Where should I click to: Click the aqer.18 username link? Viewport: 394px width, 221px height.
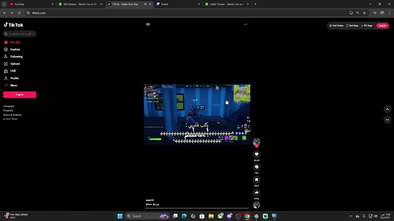tap(150, 200)
